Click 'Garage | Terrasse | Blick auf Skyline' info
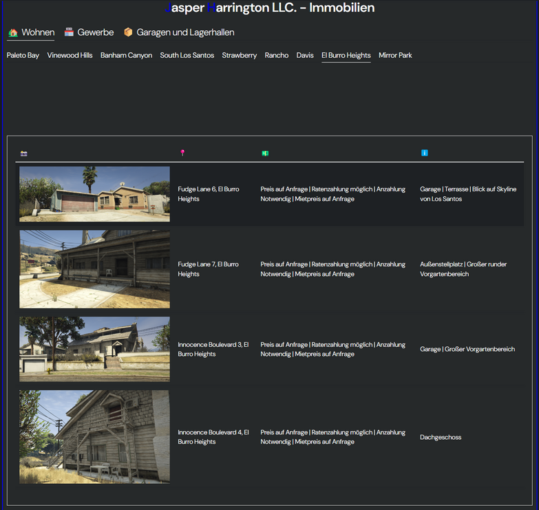Viewport: 539px width, 510px height. [x=468, y=194]
